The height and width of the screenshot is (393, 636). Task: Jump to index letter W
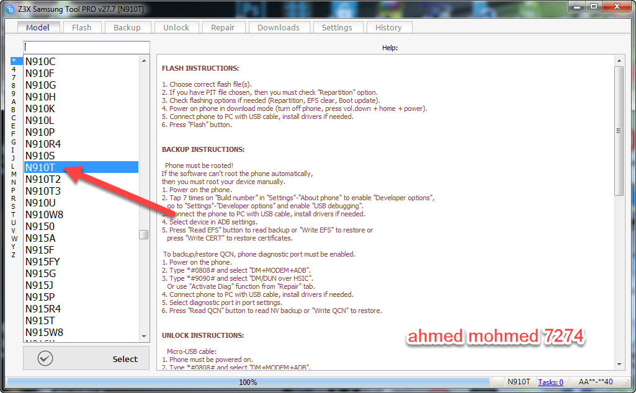(x=14, y=239)
